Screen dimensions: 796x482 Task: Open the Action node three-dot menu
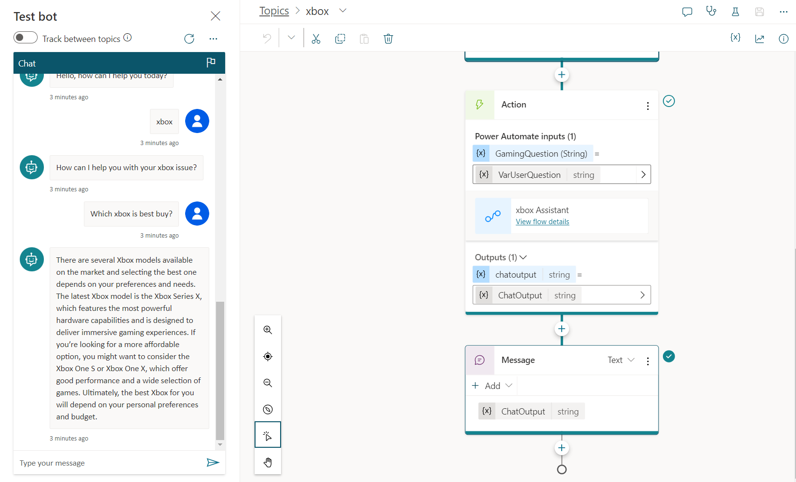648,106
